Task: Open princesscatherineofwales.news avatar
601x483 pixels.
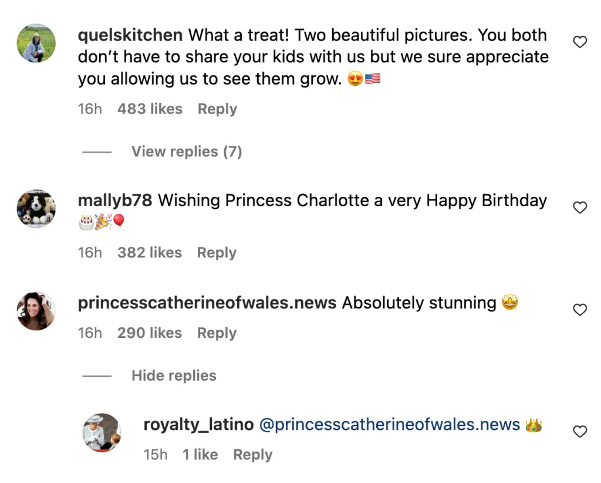Action: coord(36,311)
